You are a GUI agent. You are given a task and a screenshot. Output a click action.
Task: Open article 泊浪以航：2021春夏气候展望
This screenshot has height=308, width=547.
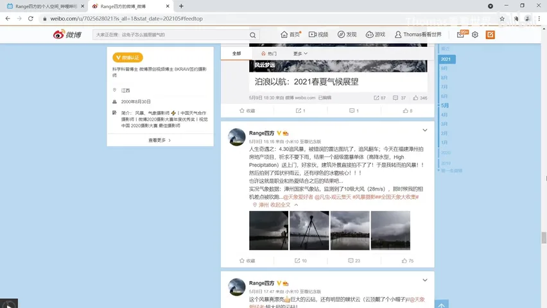306,81
